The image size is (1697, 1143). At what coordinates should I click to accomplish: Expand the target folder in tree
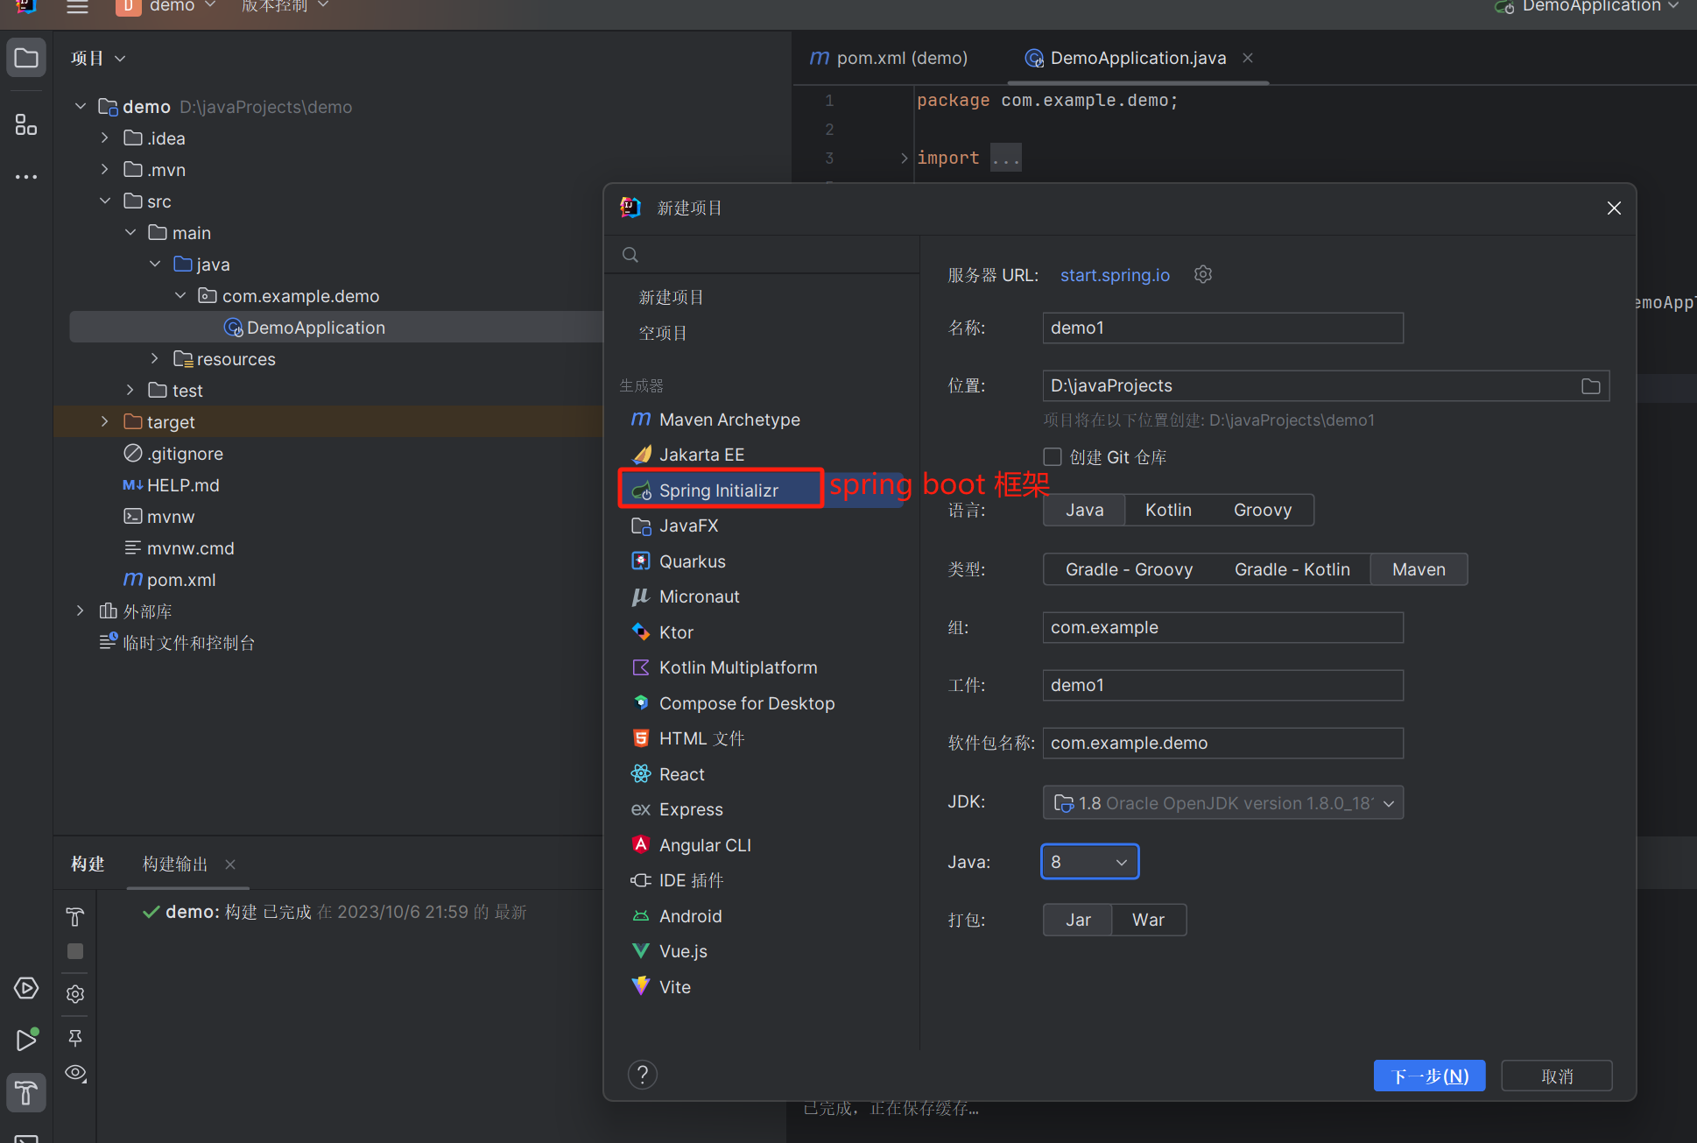tap(105, 422)
